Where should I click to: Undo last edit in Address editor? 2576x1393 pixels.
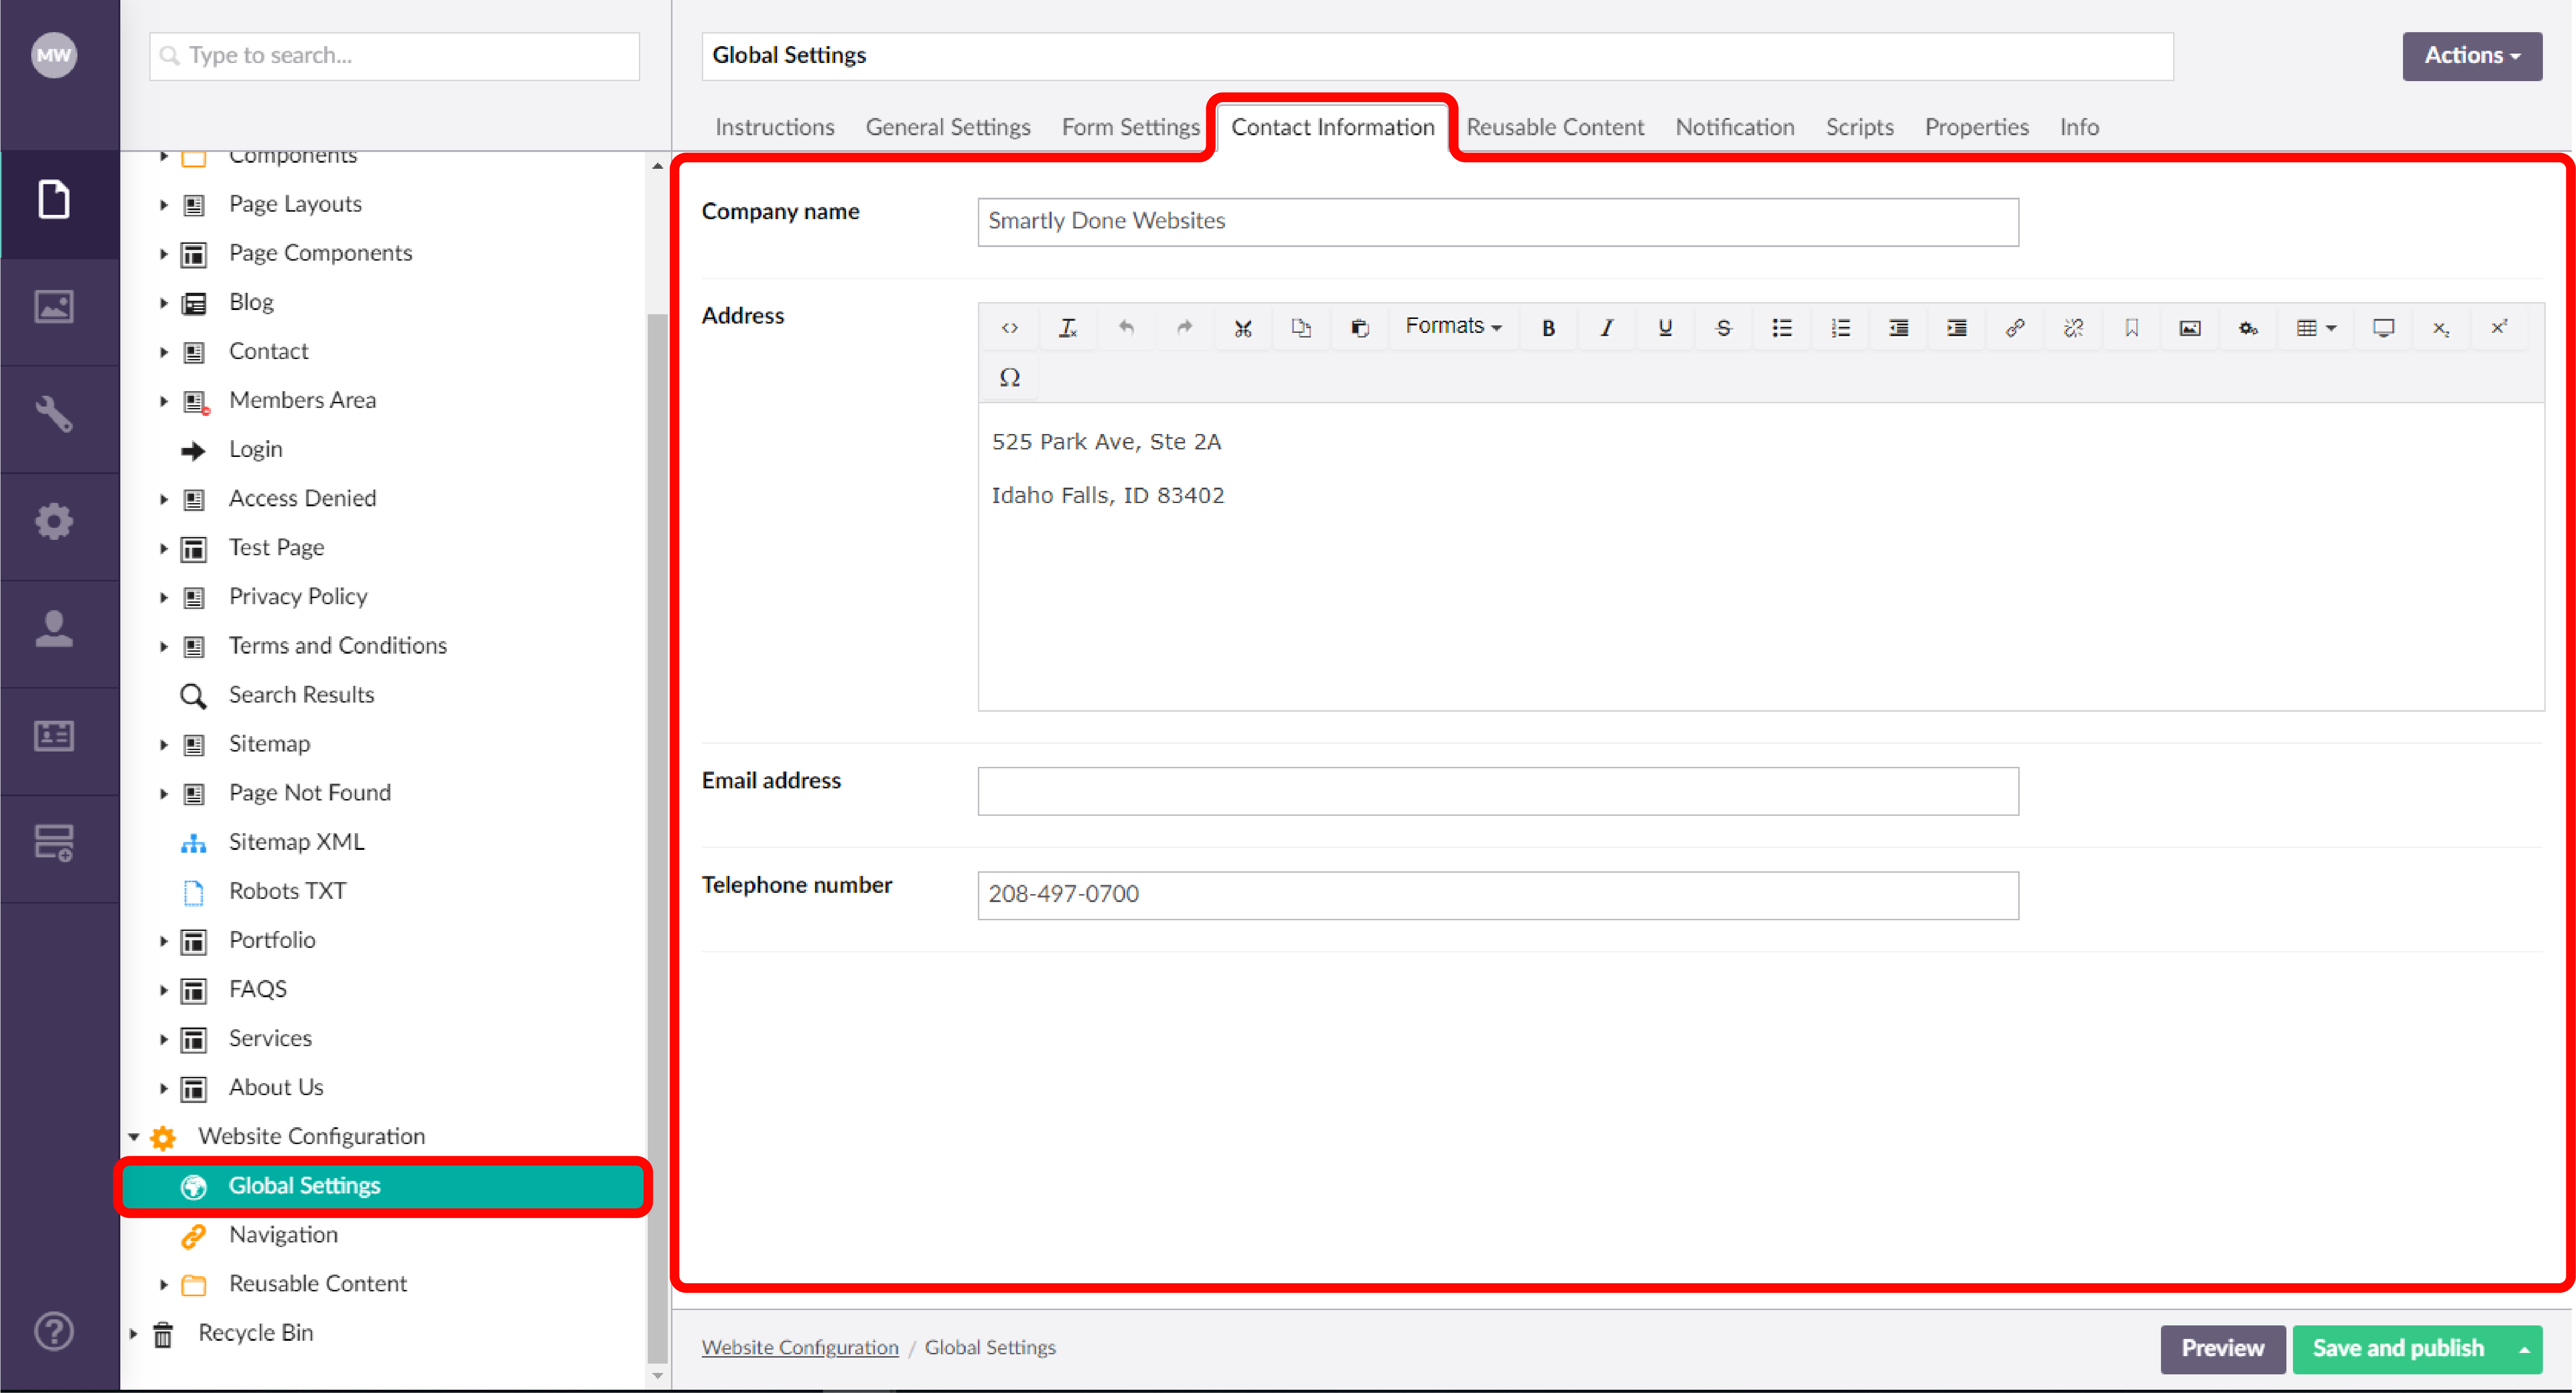pyautogui.click(x=1126, y=328)
